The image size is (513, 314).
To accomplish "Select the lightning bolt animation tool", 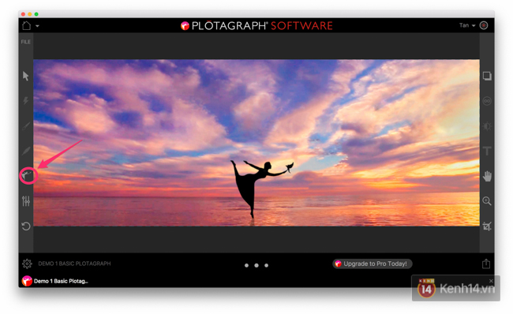I will pyautogui.click(x=26, y=100).
